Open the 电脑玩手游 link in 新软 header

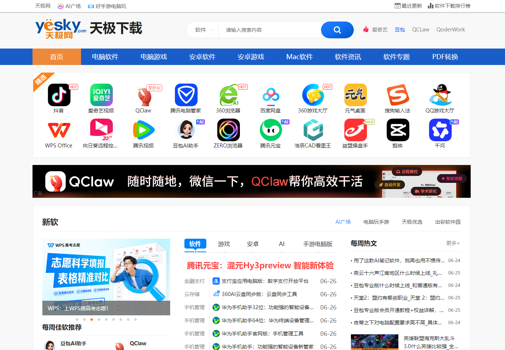tap(376, 222)
